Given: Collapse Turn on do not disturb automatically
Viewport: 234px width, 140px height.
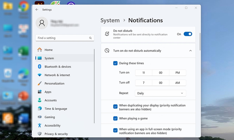Looking at the screenshot, I should pyautogui.click(x=190, y=51).
